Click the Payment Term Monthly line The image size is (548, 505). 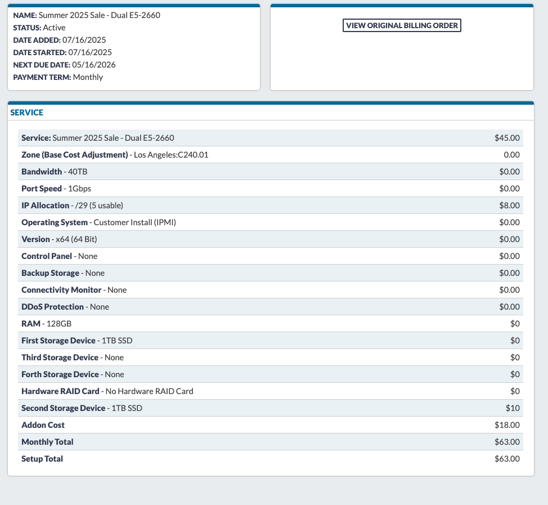(x=58, y=77)
